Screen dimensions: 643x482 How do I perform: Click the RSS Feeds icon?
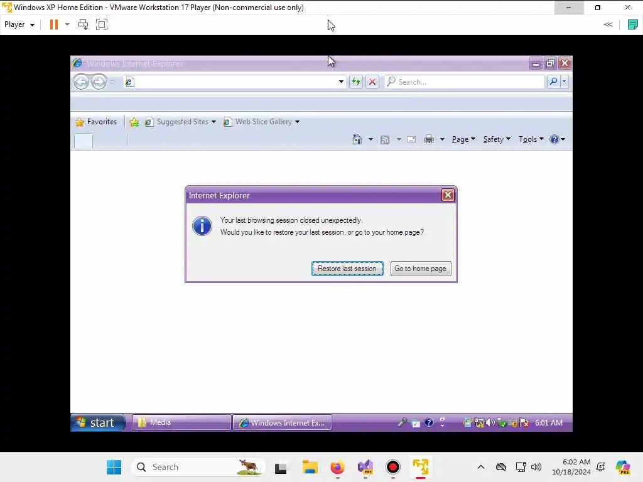pyautogui.click(x=385, y=140)
